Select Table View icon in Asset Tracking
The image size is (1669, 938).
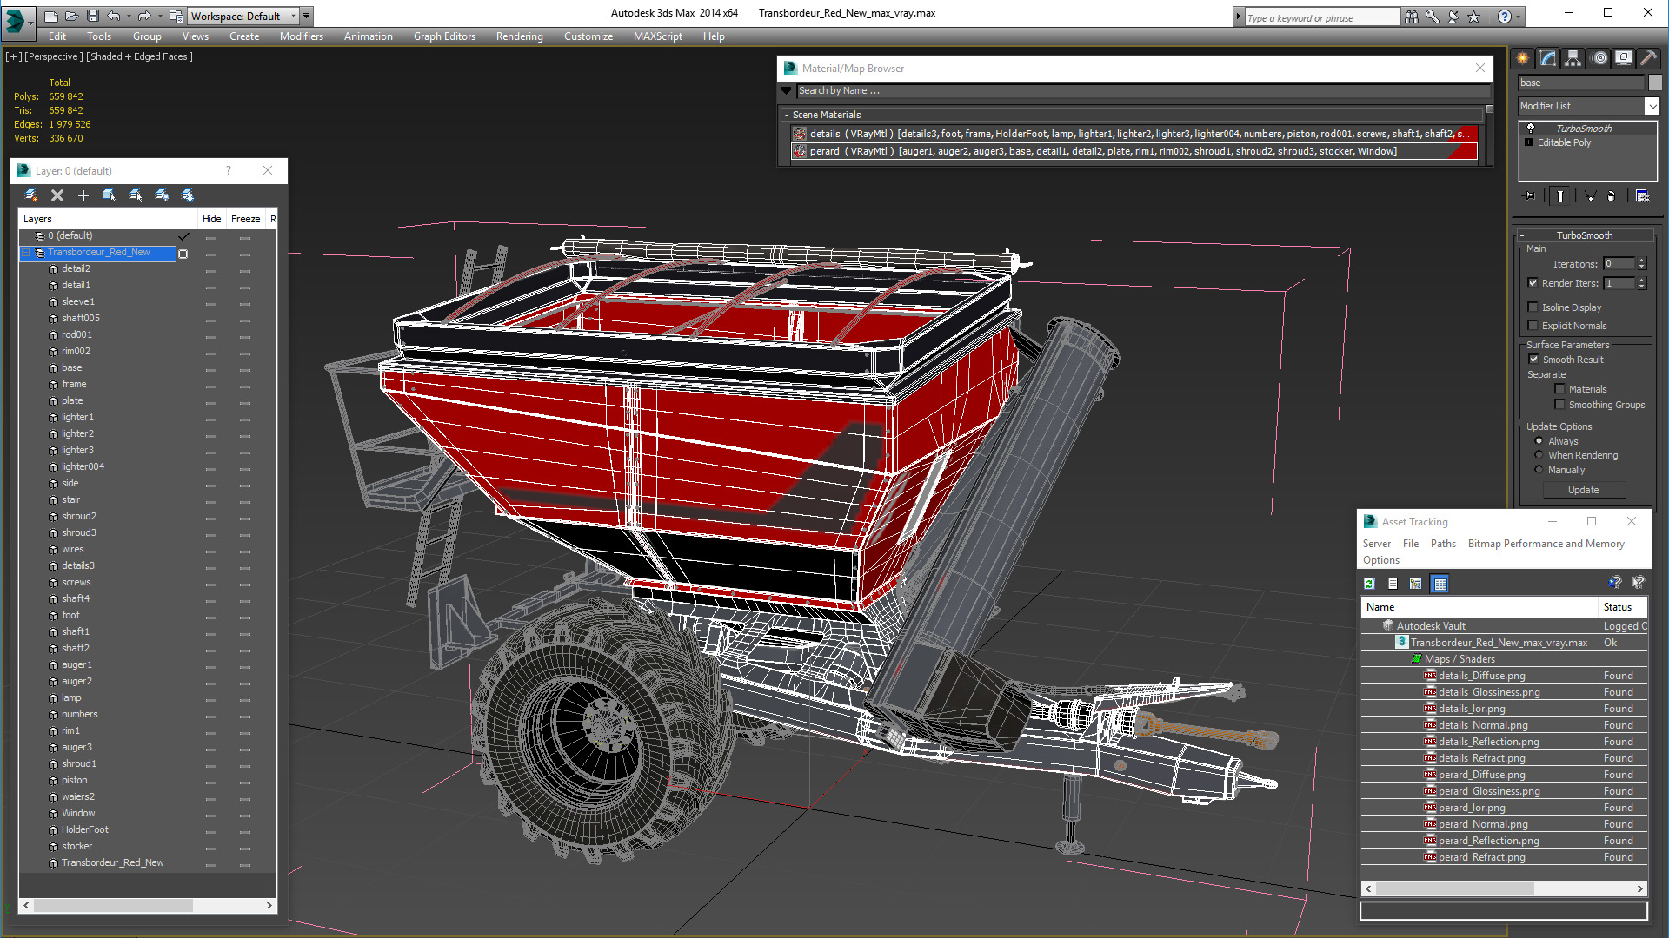(1440, 584)
